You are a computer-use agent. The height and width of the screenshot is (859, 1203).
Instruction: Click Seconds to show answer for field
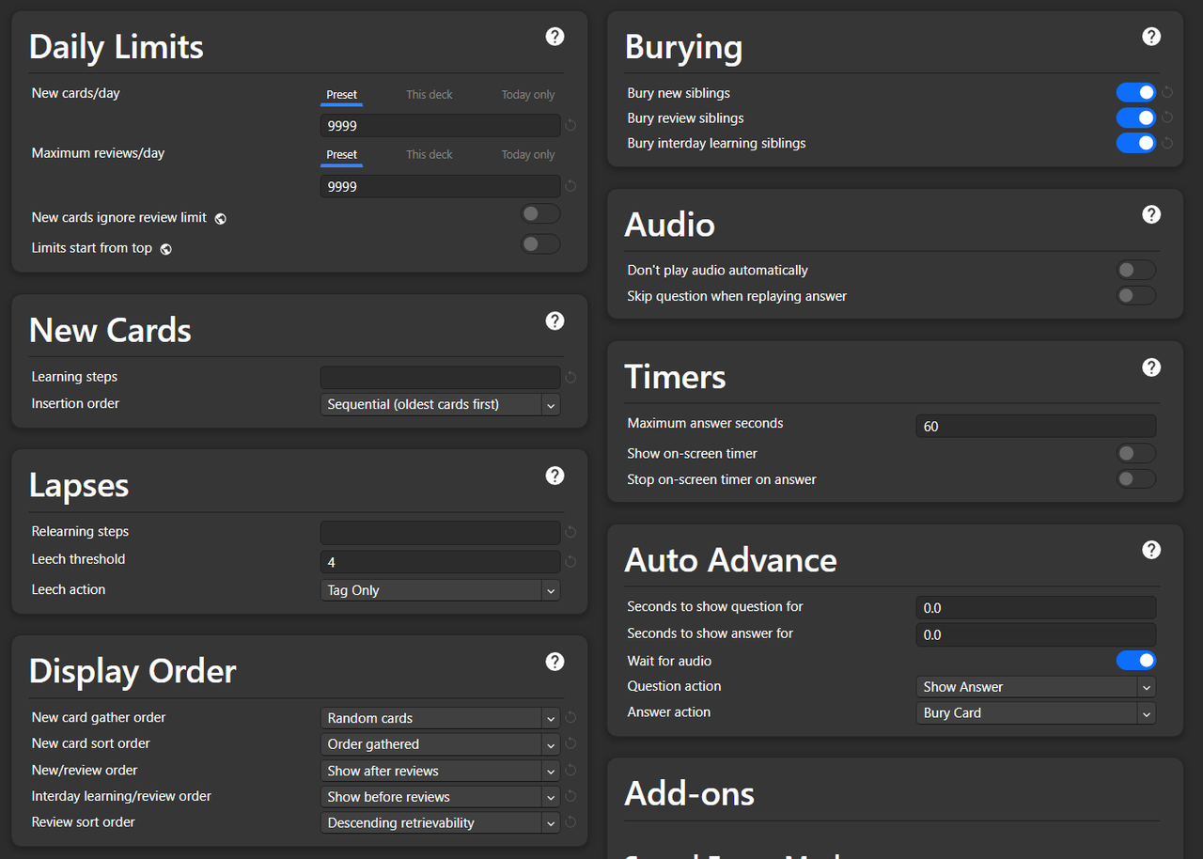pyautogui.click(x=1036, y=634)
